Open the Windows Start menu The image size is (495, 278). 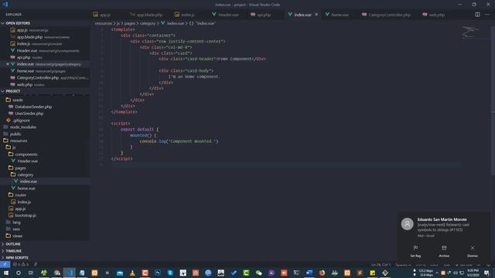coord(6,273)
